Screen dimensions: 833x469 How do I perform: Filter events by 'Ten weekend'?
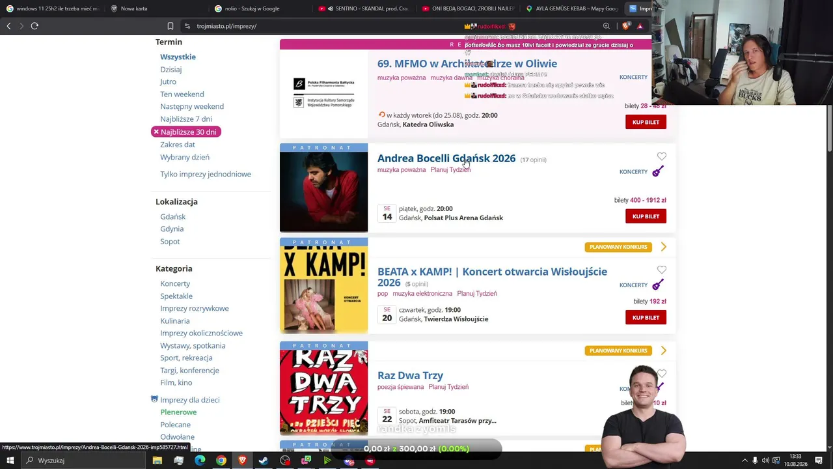coord(182,94)
